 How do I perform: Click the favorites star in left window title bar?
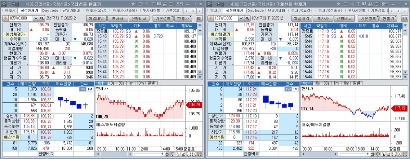coord(133,4)
